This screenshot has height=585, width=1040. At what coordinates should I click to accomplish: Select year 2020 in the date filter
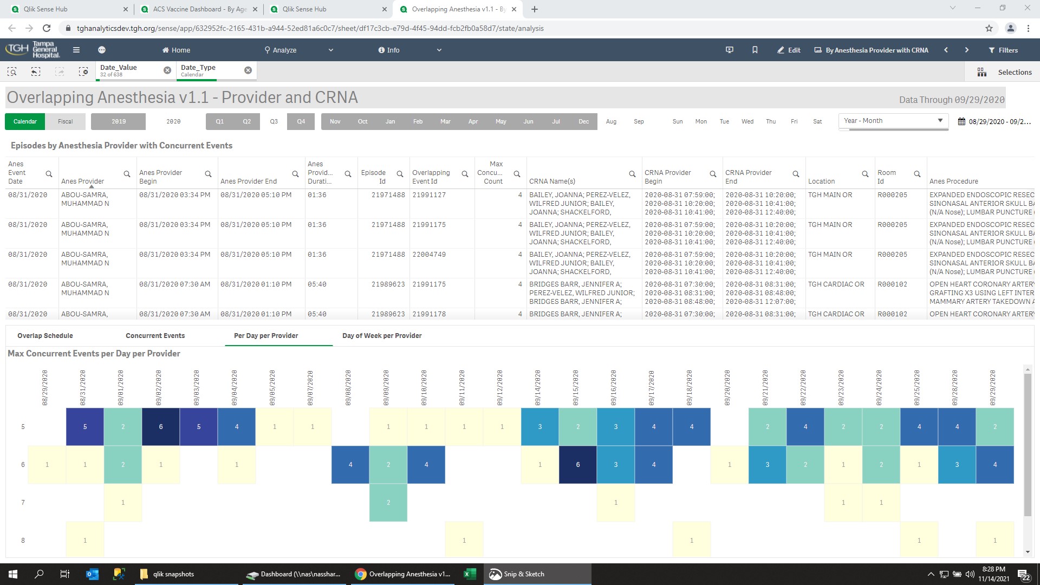173,121
